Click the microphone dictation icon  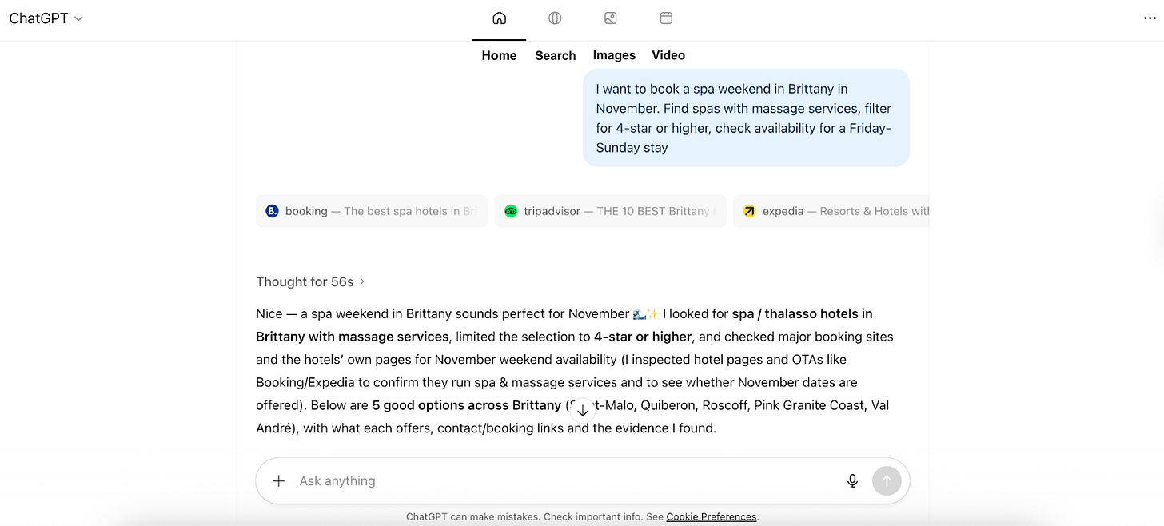(852, 480)
